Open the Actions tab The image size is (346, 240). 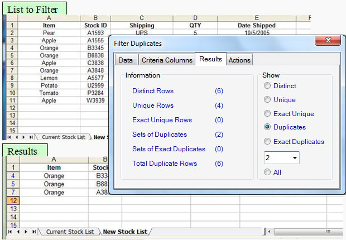pyautogui.click(x=239, y=60)
